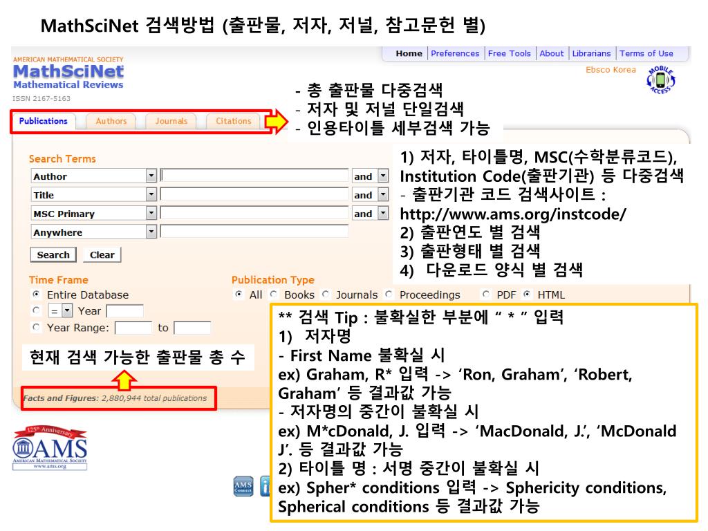Open the MSC Primary field dropdown
Screen dimensions: 708x531
(151, 213)
